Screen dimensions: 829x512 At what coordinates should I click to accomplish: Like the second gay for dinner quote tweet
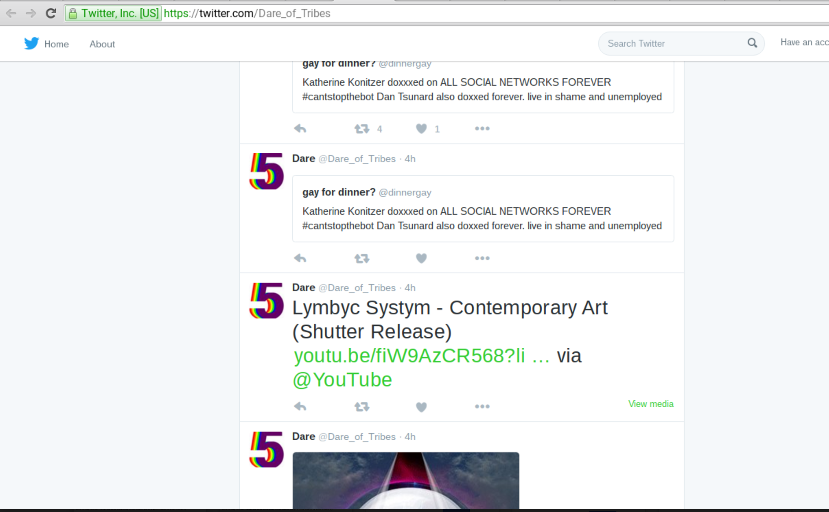pyautogui.click(x=421, y=259)
